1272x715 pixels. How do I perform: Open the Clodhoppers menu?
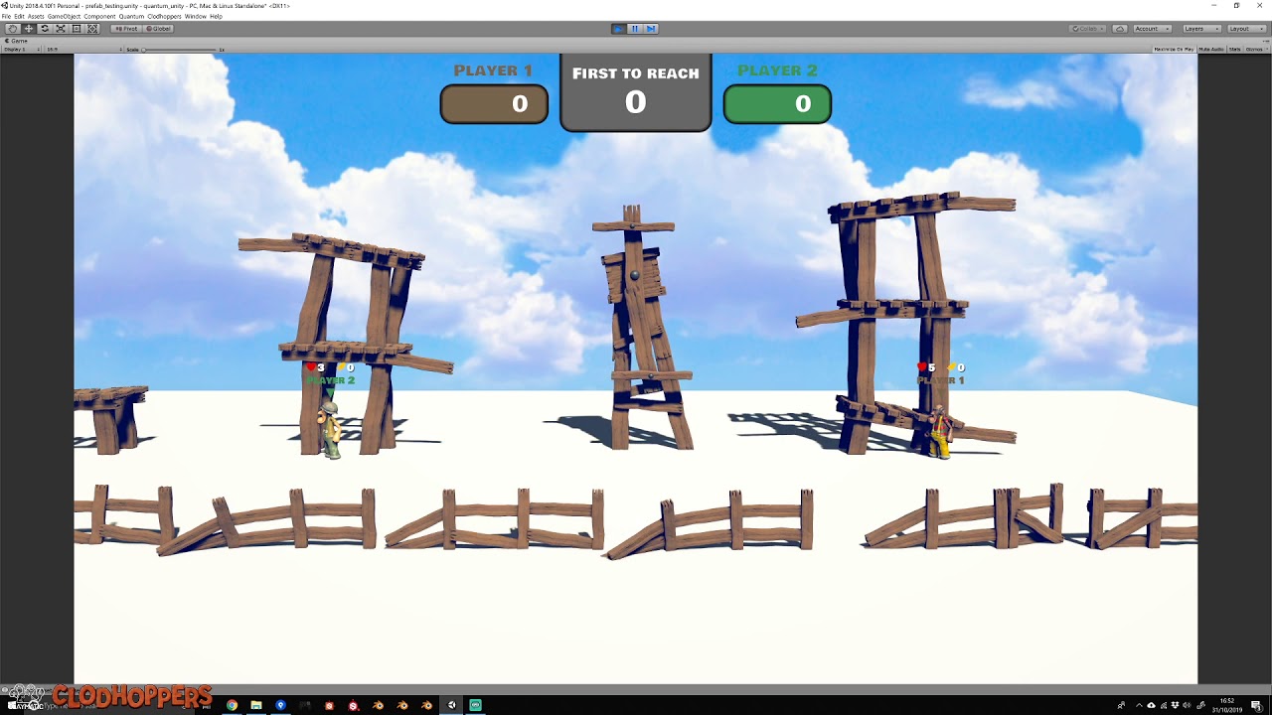164,17
